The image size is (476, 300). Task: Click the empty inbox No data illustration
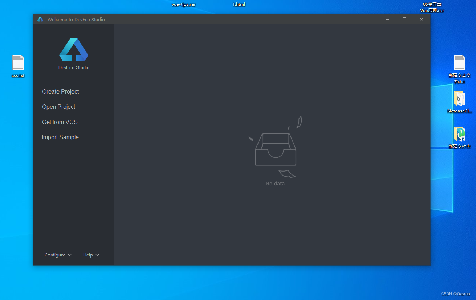point(276,147)
